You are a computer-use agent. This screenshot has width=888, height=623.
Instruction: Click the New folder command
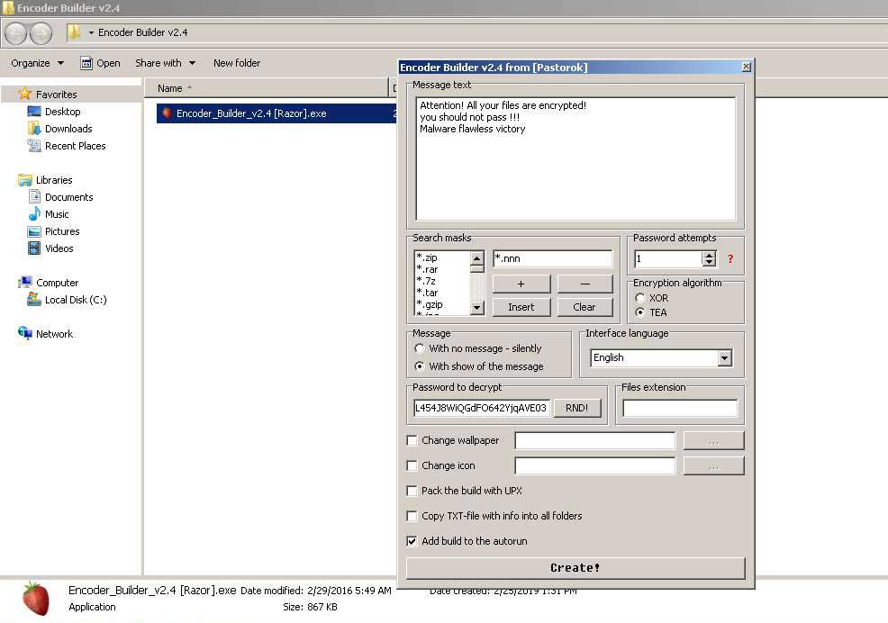pyautogui.click(x=237, y=63)
